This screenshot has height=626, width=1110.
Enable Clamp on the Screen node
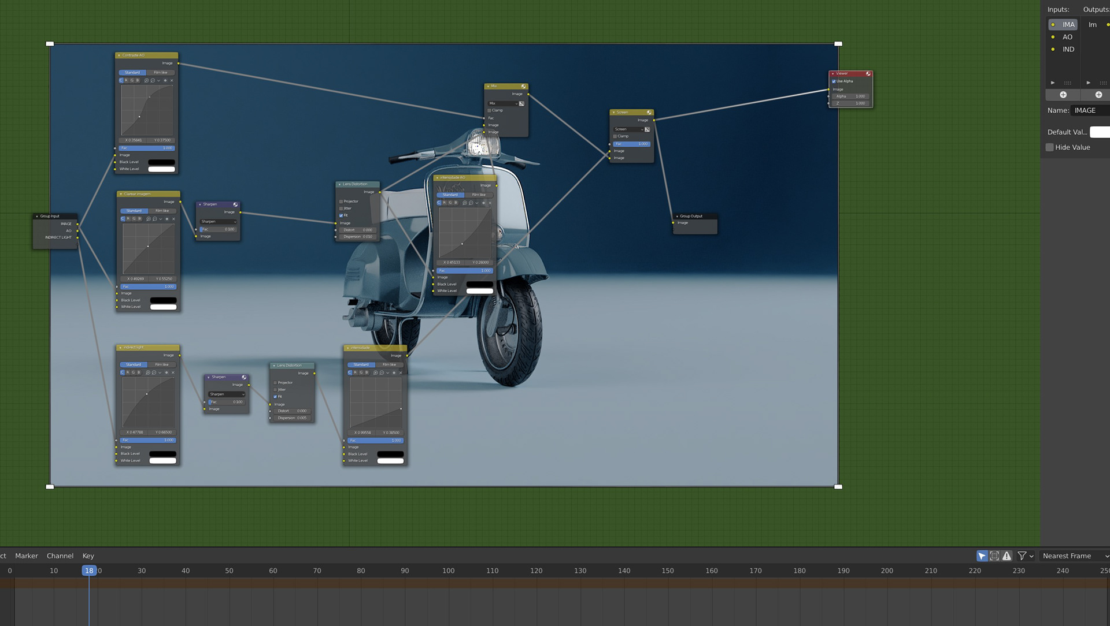point(615,136)
